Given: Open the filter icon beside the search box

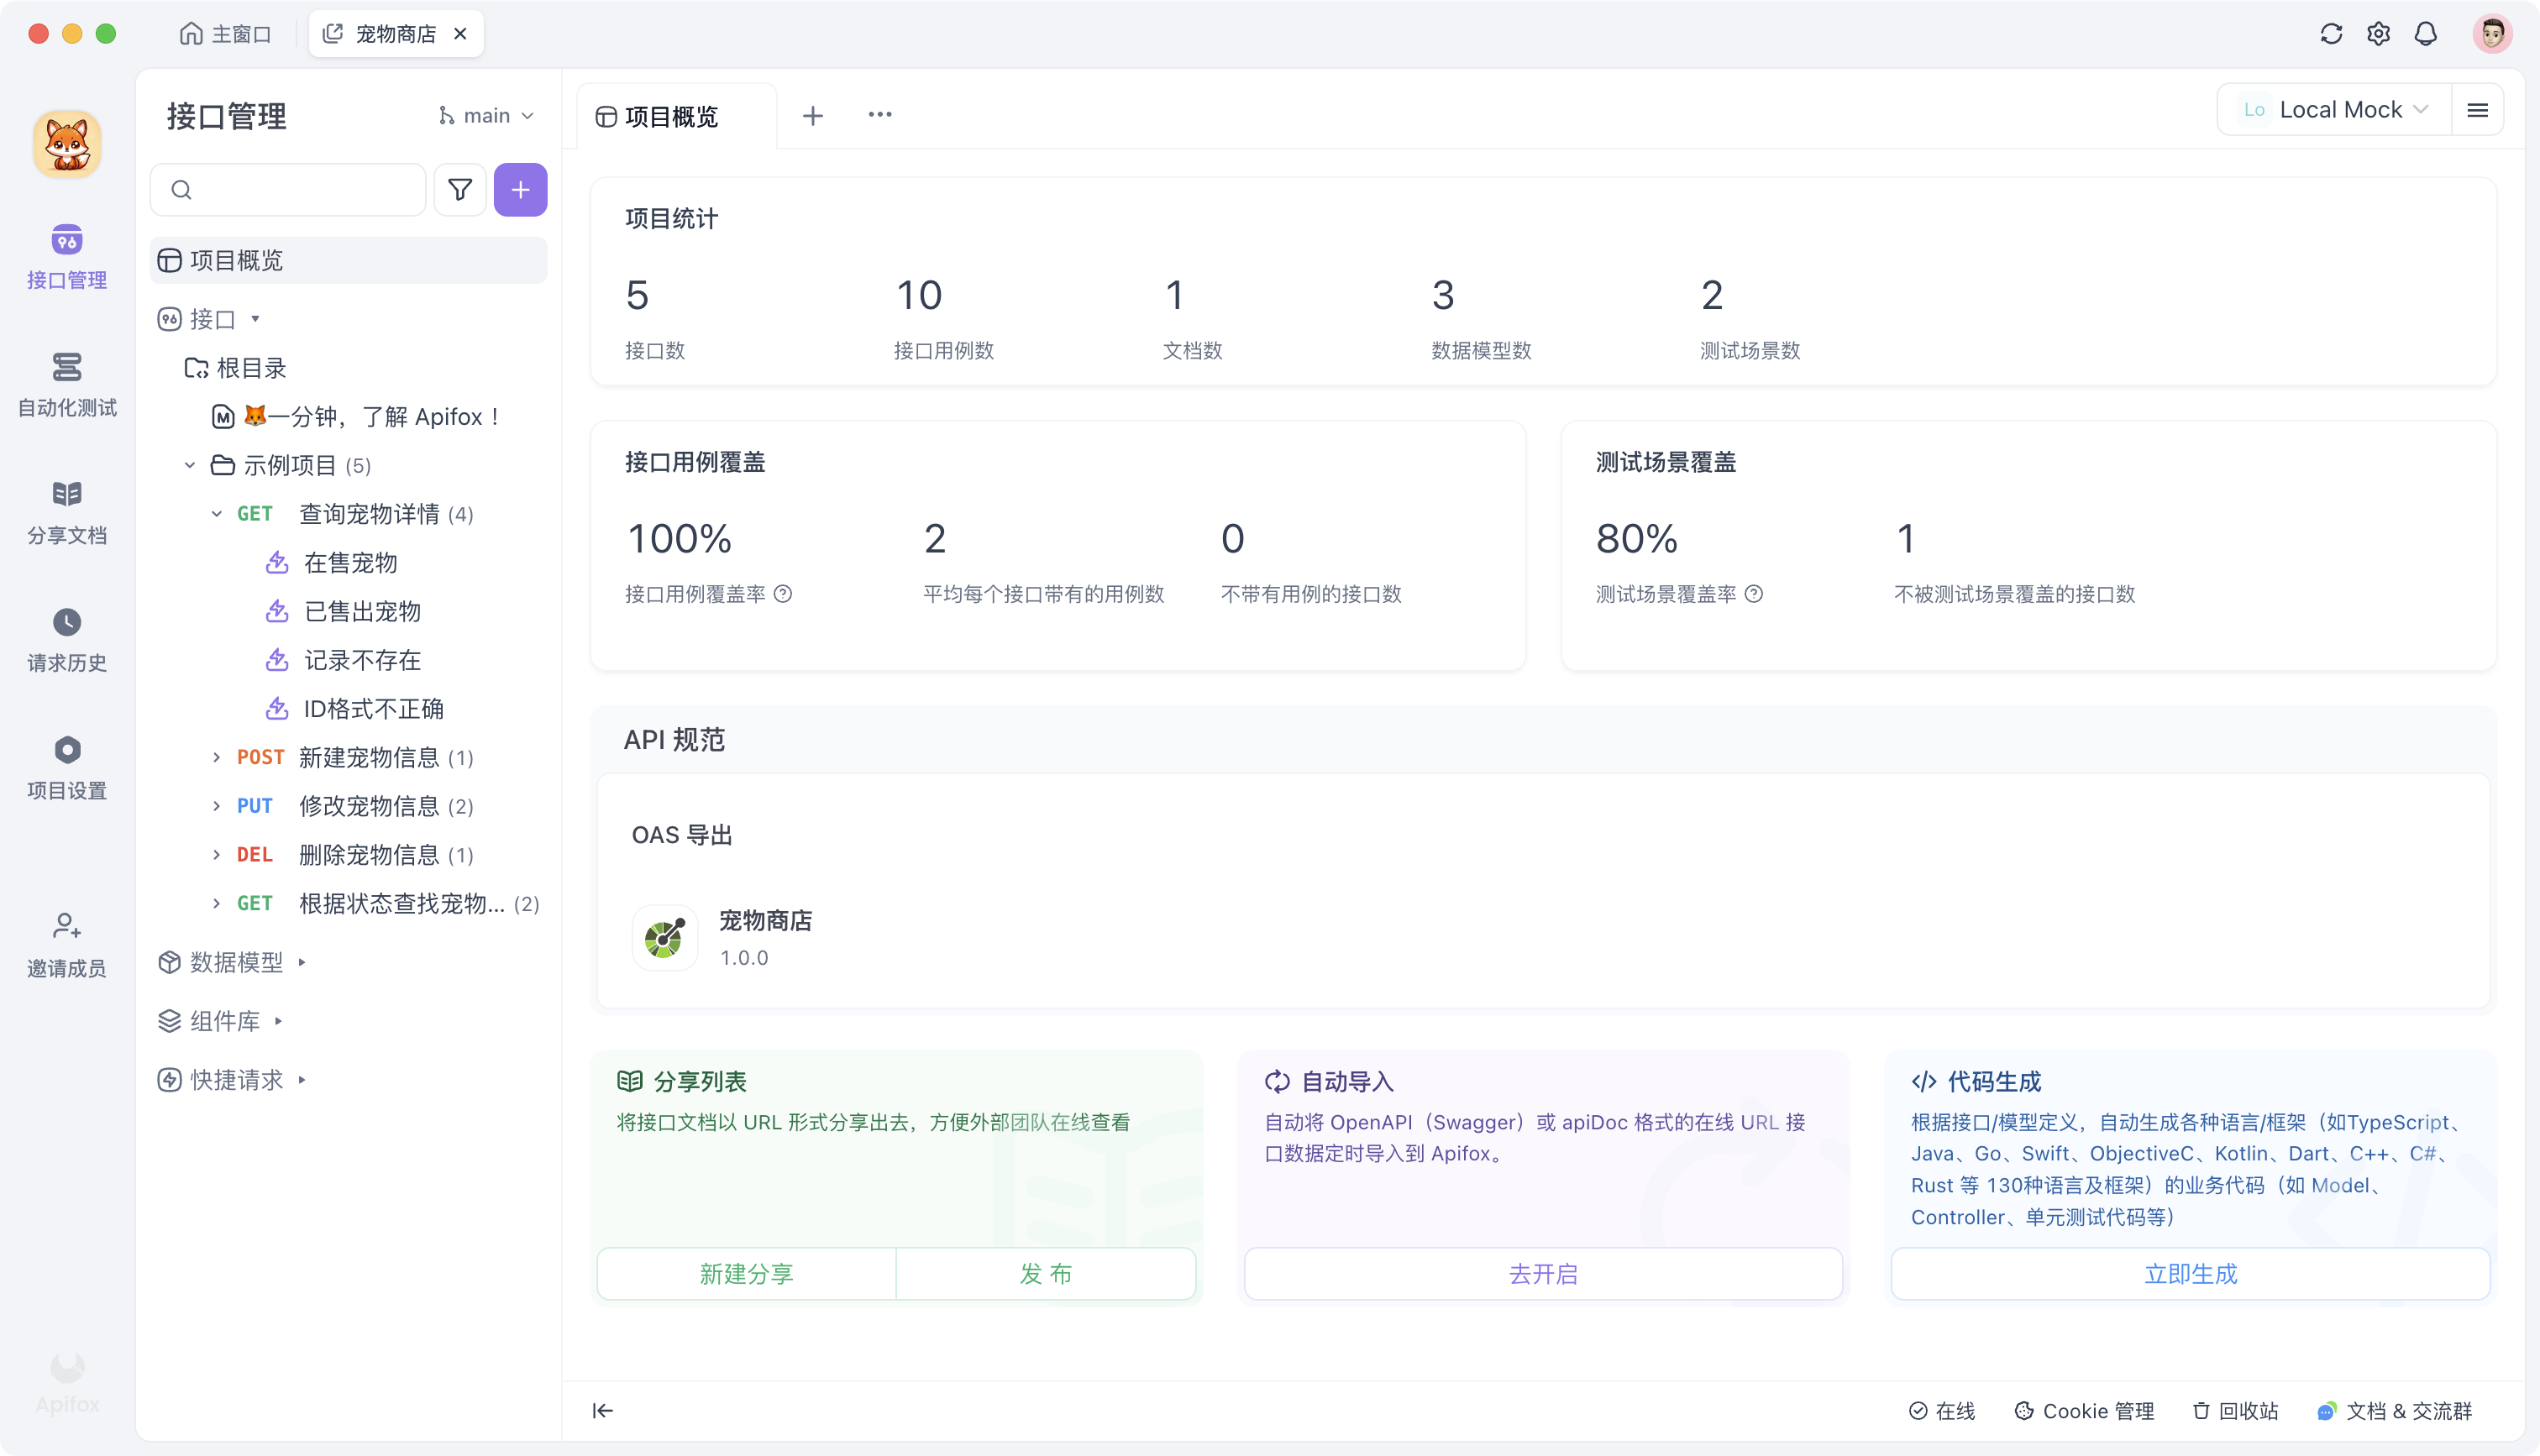Looking at the screenshot, I should (x=459, y=189).
